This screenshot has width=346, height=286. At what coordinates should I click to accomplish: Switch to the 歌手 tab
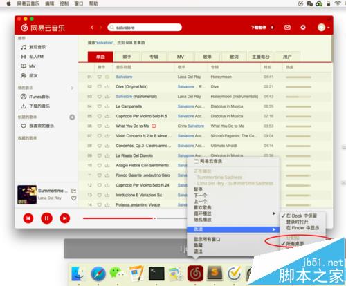[x=127, y=57]
